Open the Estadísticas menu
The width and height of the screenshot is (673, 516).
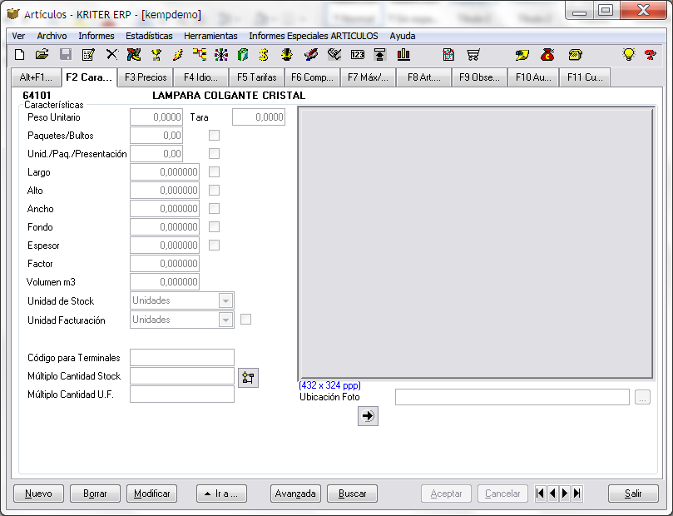click(x=149, y=36)
